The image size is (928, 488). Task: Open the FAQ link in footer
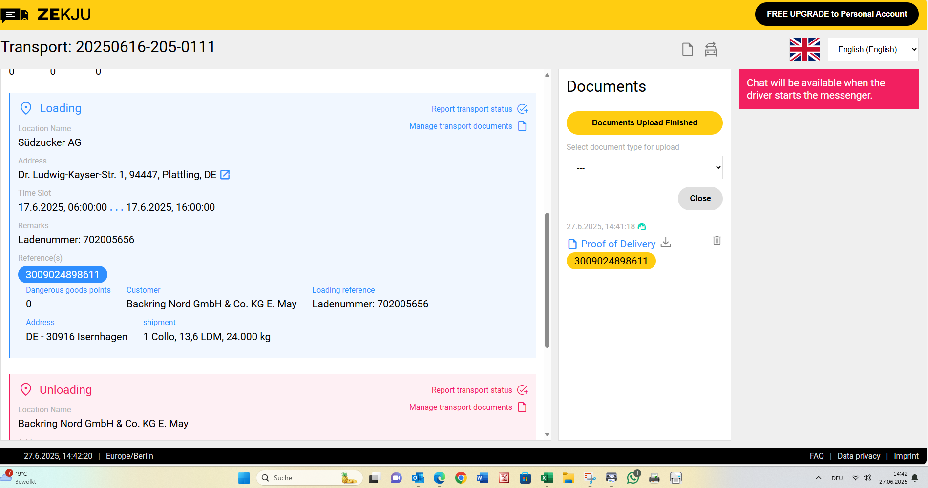click(x=817, y=456)
